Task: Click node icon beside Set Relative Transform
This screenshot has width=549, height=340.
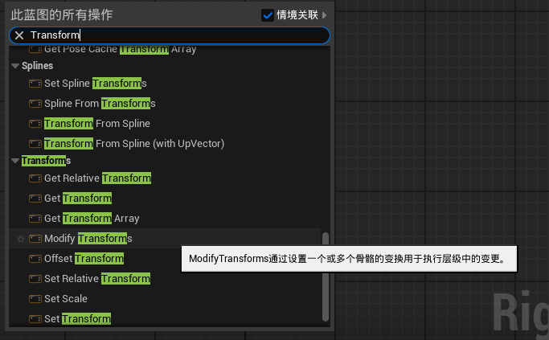Action: (35, 279)
